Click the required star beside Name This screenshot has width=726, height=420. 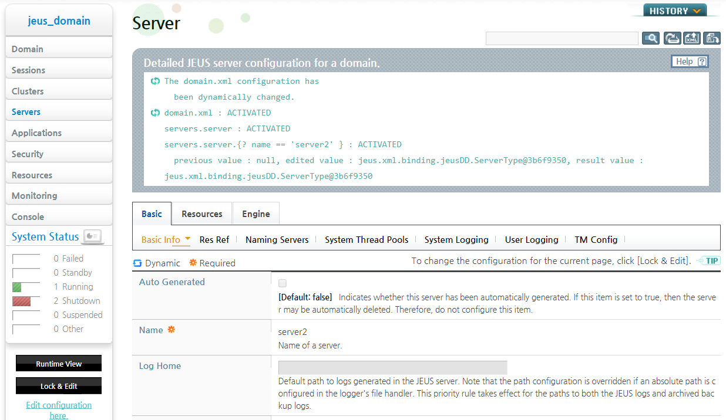click(172, 330)
